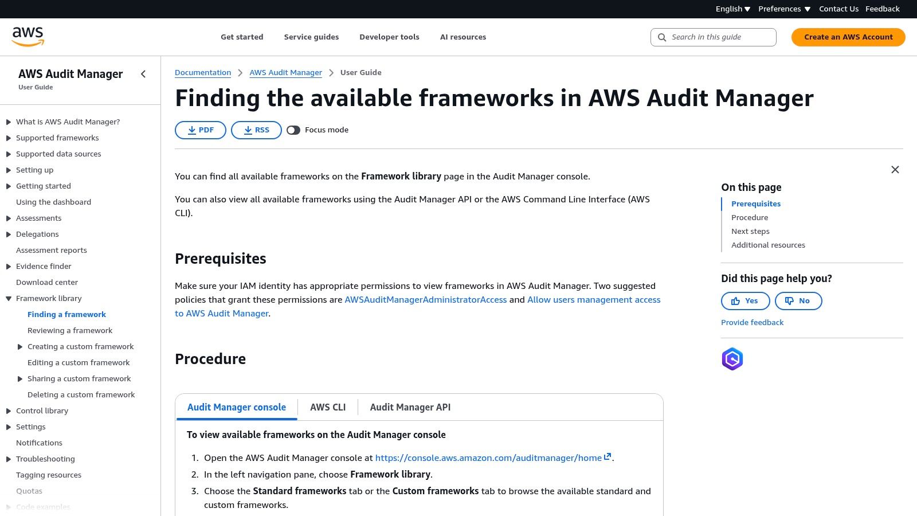917x516 pixels.
Task: Switch to the AWS CLI tab
Action: [x=327, y=407]
